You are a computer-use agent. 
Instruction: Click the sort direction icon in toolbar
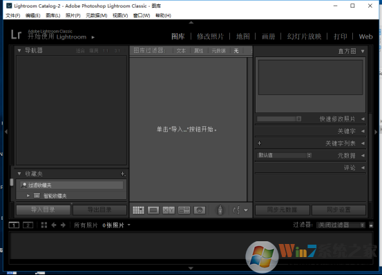pos(236,210)
